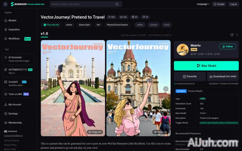Download the model file
242x151 pixels.
point(223,76)
